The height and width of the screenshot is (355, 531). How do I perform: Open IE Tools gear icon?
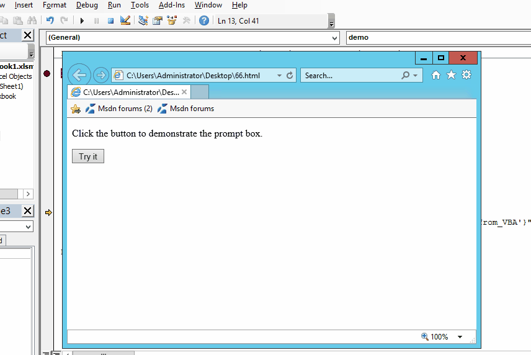466,75
